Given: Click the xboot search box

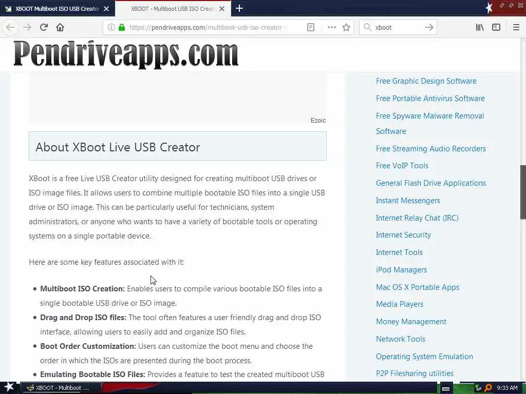Looking at the screenshot, I should coord(398,27).
